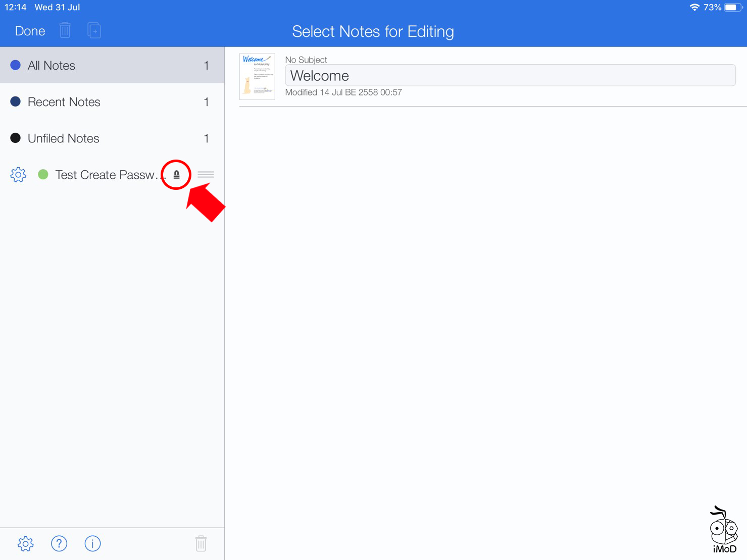
Task: Open settings for the Test Create Password subject
Action: click(18, 174)
